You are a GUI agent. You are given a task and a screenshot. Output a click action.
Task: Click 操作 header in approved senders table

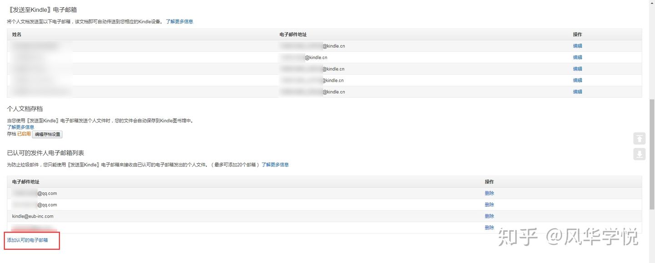pos(489,182)
